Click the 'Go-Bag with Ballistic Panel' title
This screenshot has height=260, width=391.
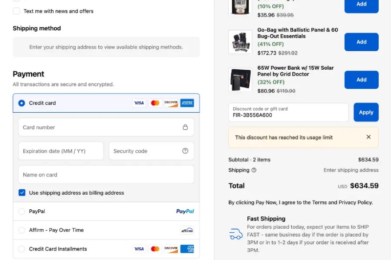(298, 33)
